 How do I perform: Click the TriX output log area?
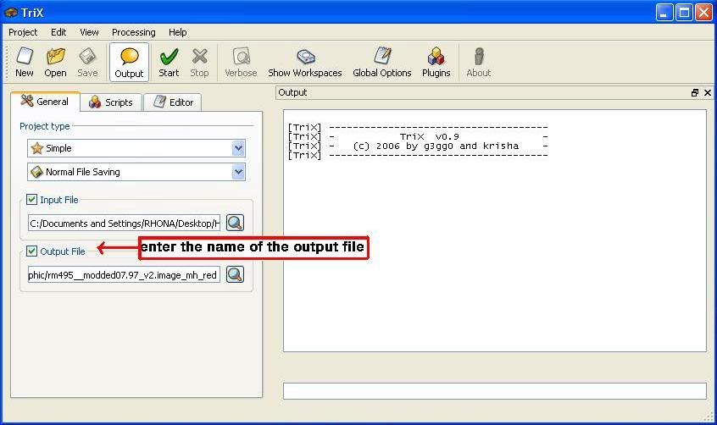click(x=495, y=231)
